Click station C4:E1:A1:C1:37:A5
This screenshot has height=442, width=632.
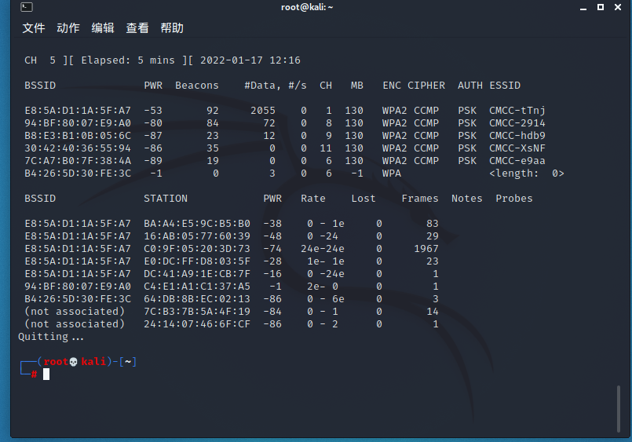(197, 286)
